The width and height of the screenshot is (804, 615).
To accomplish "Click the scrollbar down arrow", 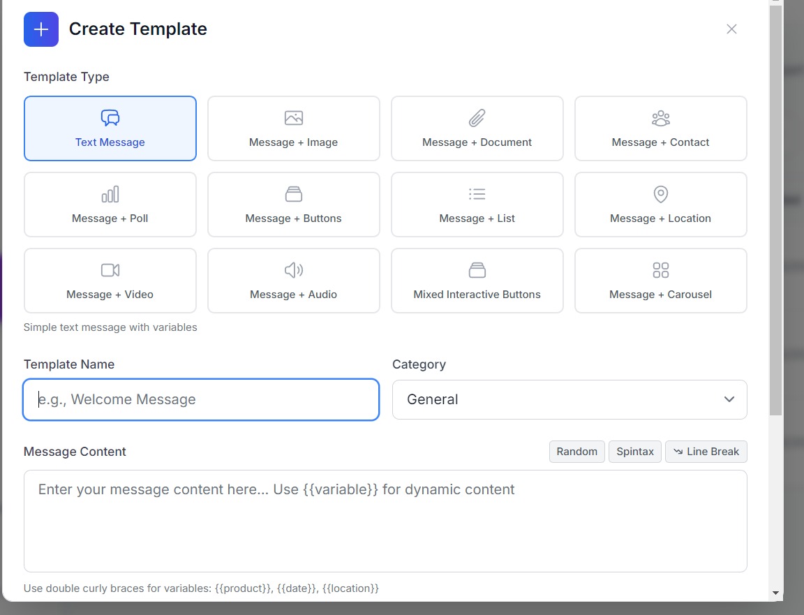I will 775,593.
